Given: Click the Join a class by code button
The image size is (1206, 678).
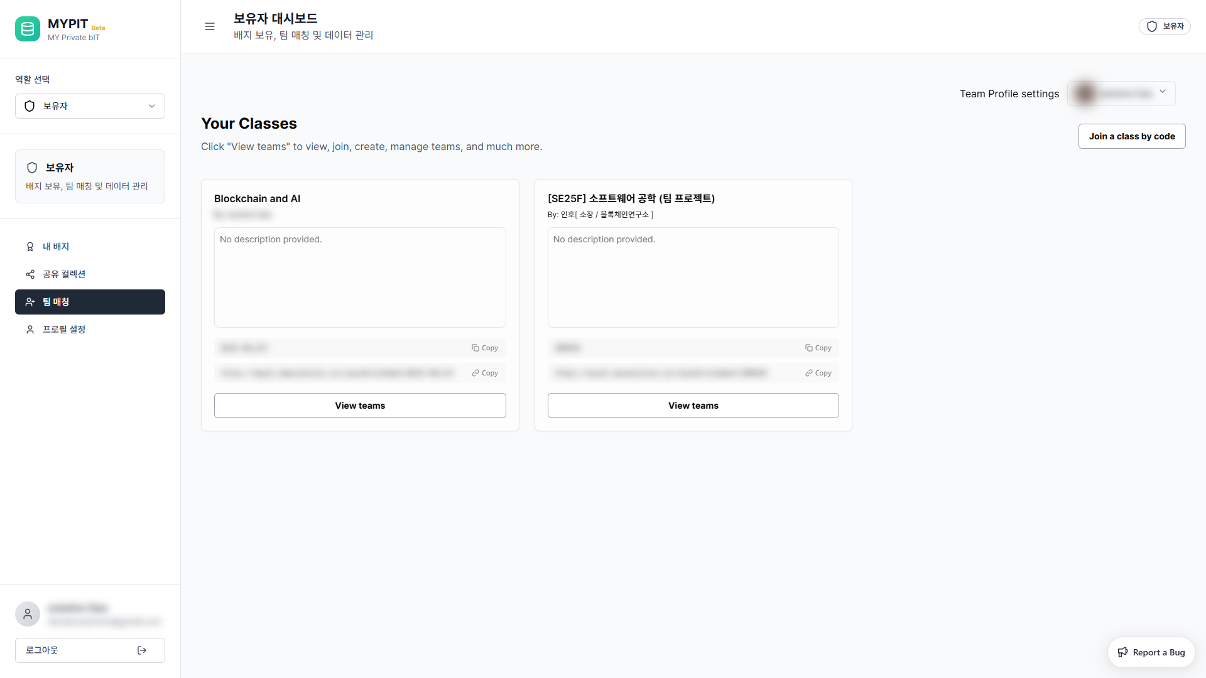Looking at the screenshot, I should [x=1131, y=136].
